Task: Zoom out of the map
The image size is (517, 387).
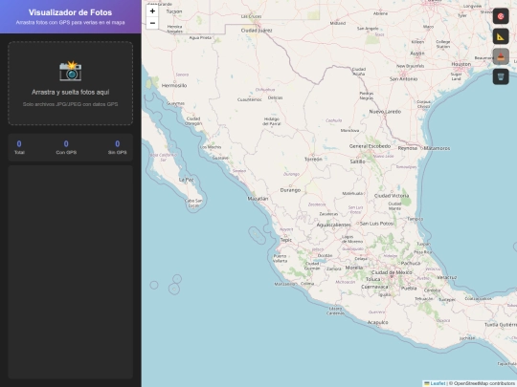Action: (x=152, y=23)
